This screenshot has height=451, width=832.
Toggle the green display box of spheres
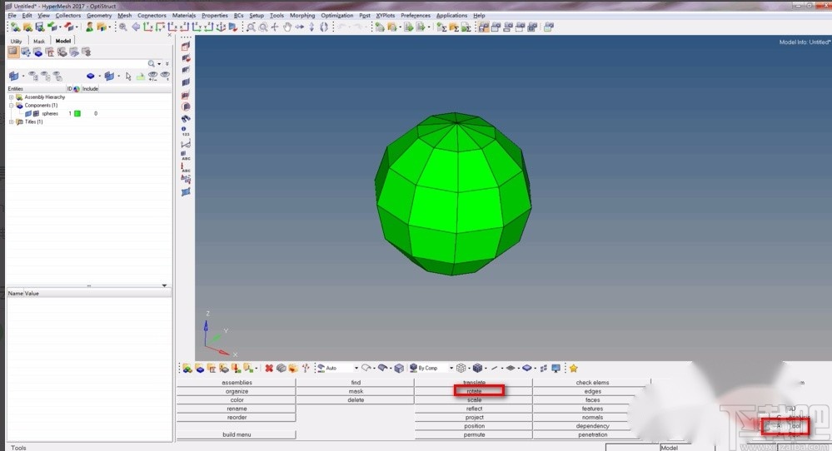77,113
